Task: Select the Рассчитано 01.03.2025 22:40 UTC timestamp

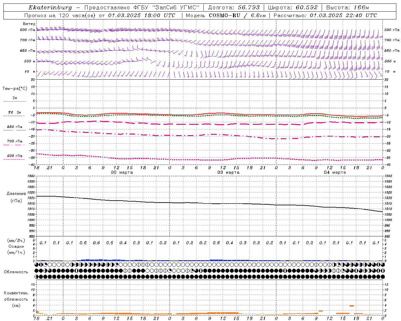Action: click(325, 15)
